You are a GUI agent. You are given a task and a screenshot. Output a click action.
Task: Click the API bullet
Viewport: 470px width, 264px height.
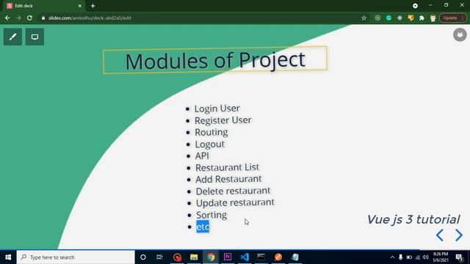coord(202,155)
